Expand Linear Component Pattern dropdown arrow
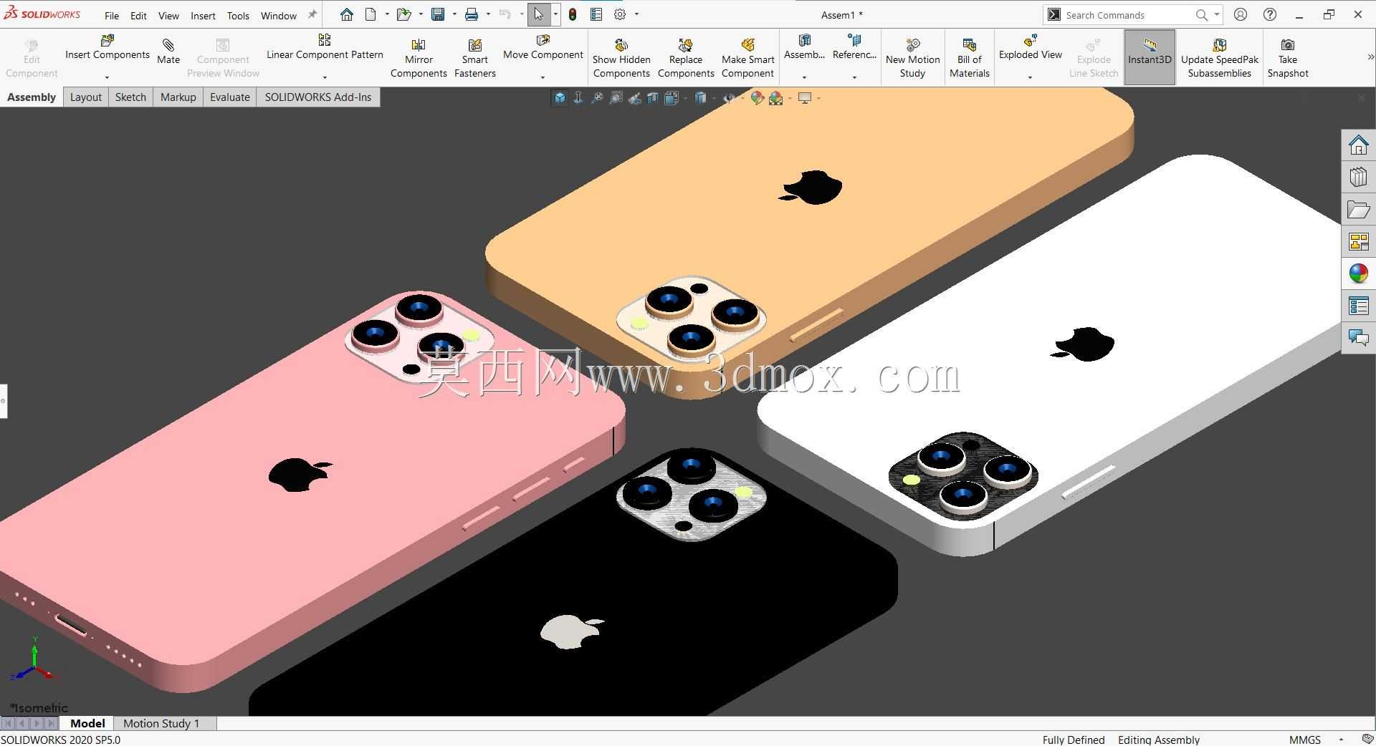The width and height of the screenshot is (1376, 746). pos(325,77)
